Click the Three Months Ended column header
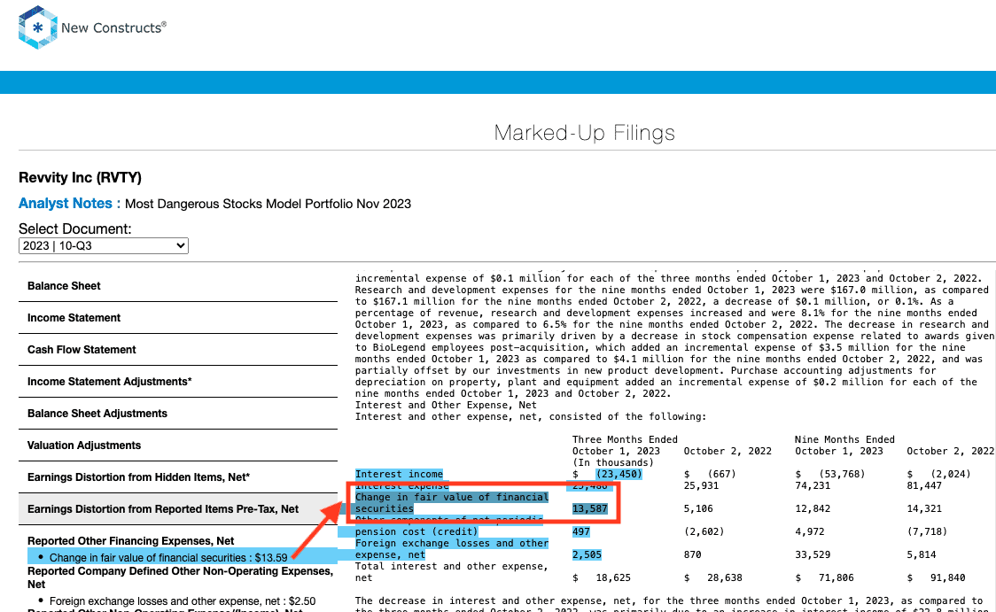Image resolution: width=996 pixels, height=612 pixels. pos(625,439)
